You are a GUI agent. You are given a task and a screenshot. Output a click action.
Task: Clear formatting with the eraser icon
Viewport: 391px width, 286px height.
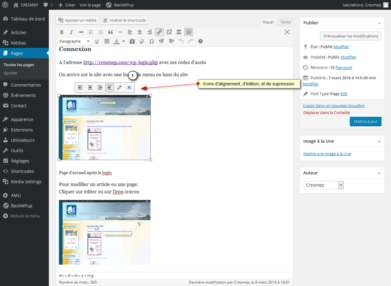coord(142,41)
